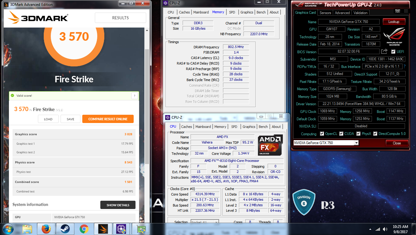Click the LOAD button in 3DMark

(x=48, y=119)
